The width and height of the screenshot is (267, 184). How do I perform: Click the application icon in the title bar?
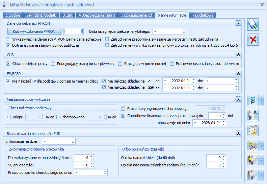(x=4, y=5)
